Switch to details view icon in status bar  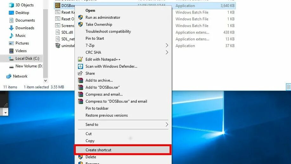288,87
